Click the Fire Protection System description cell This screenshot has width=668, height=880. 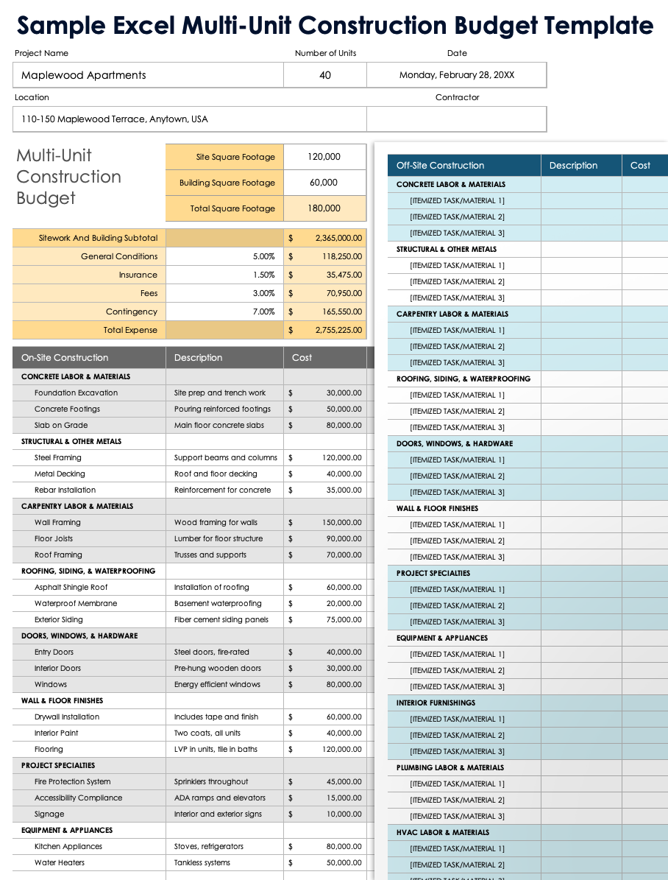pos(224,781)
